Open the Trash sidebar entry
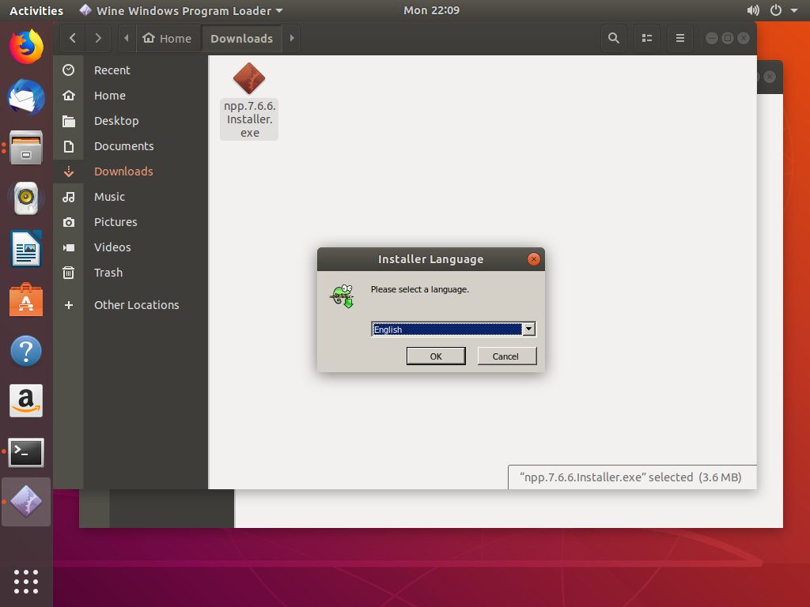 [108, 272]
